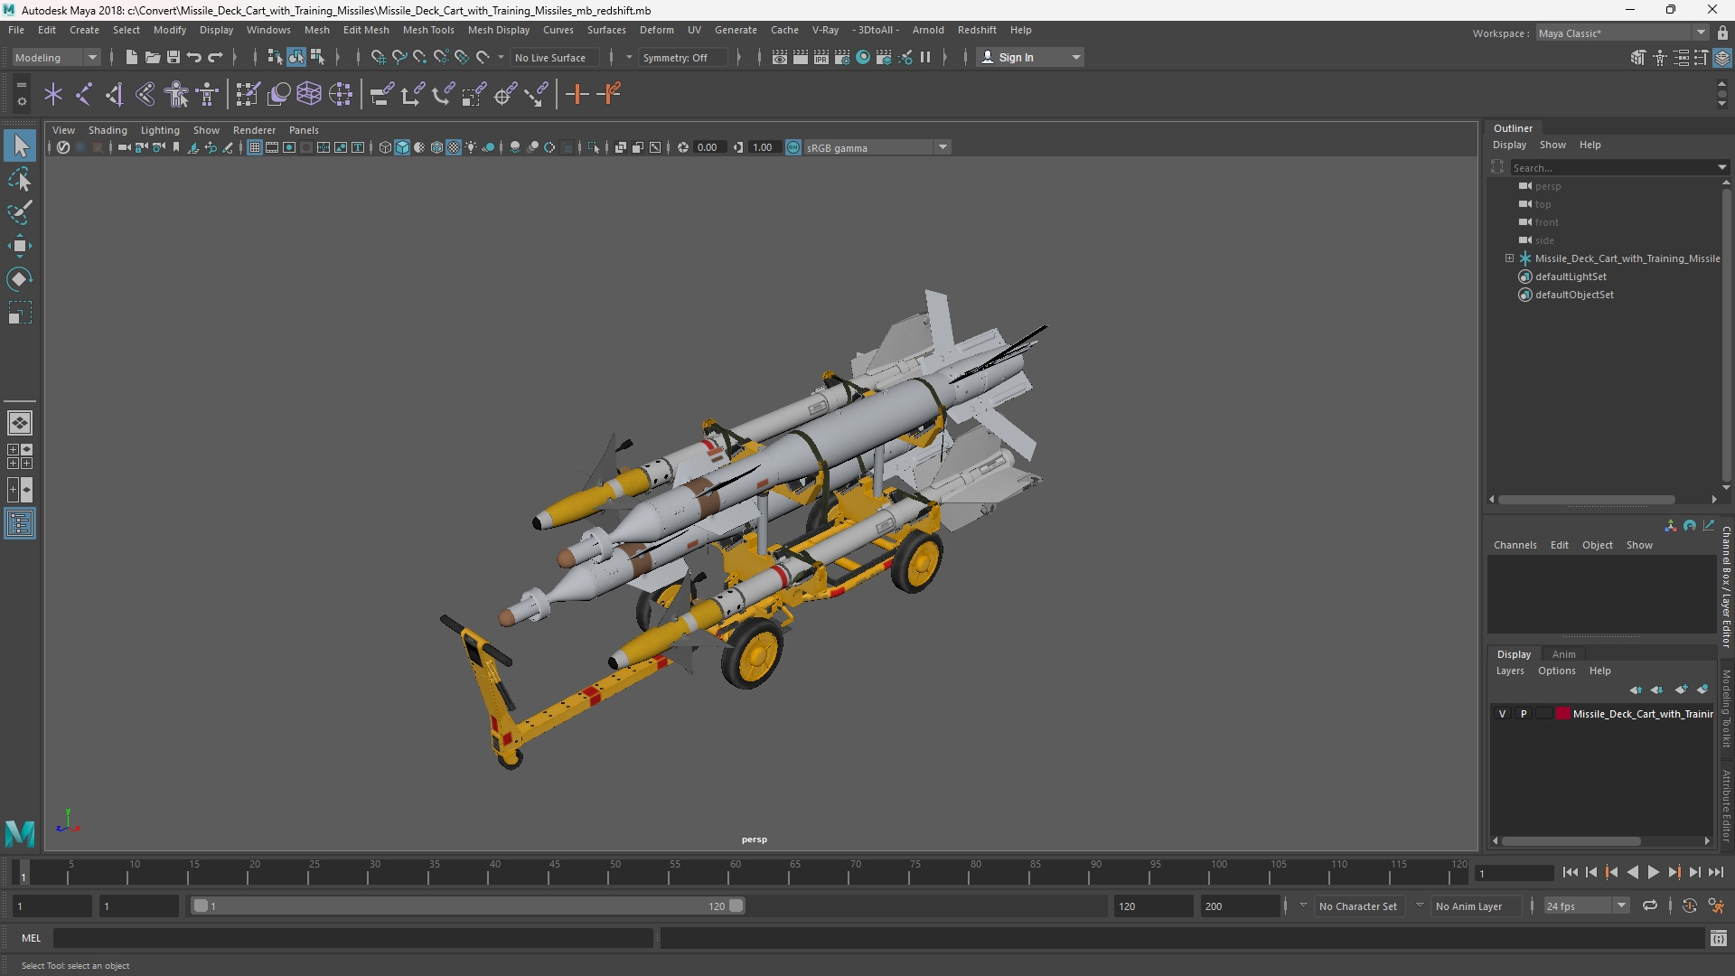Click the Lattice deformer shelf icon
Image resolution: width=1735 pixels, height=976 pixels.
pos(309,94)
